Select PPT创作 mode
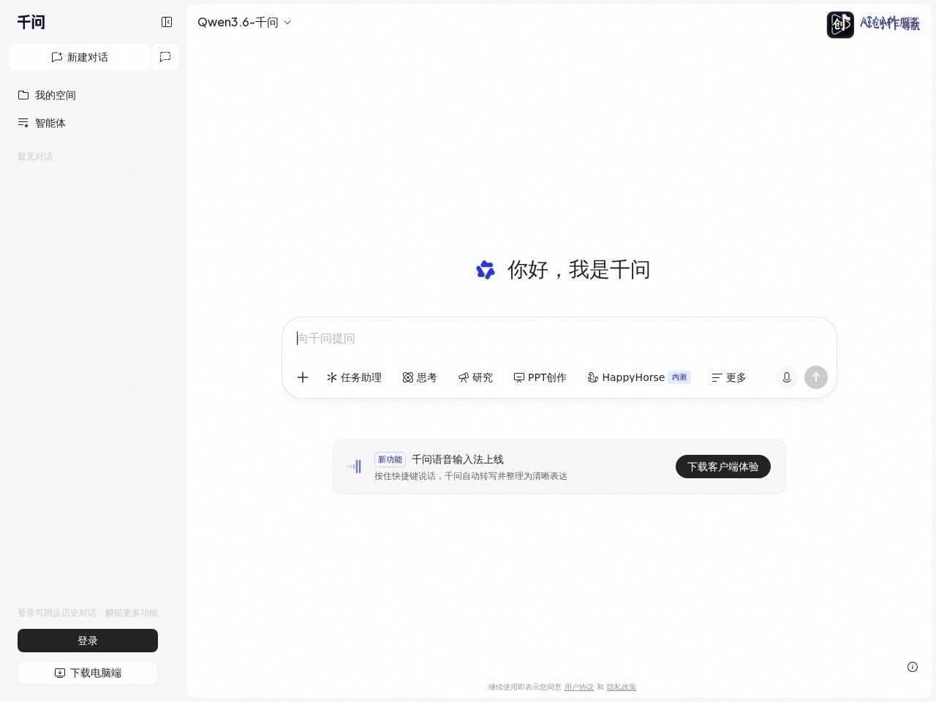Viewport: 936px width, 702px height. tap(540, 377)
